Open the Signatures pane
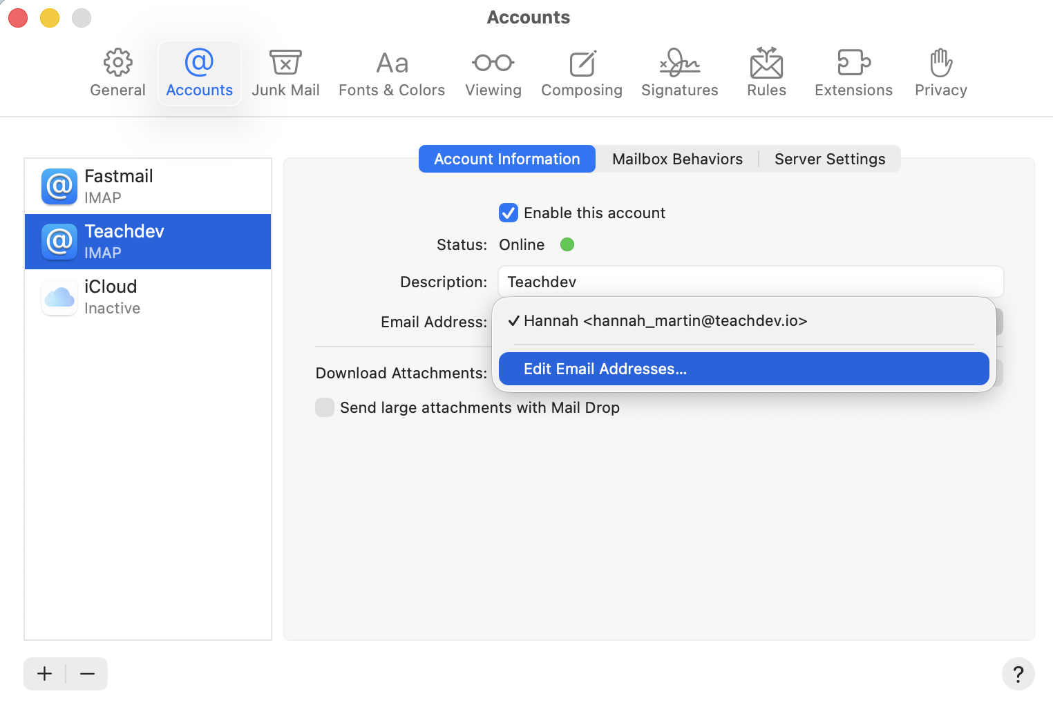The height and width of the screenshot is (707, 1053). (x=679, y=73)
